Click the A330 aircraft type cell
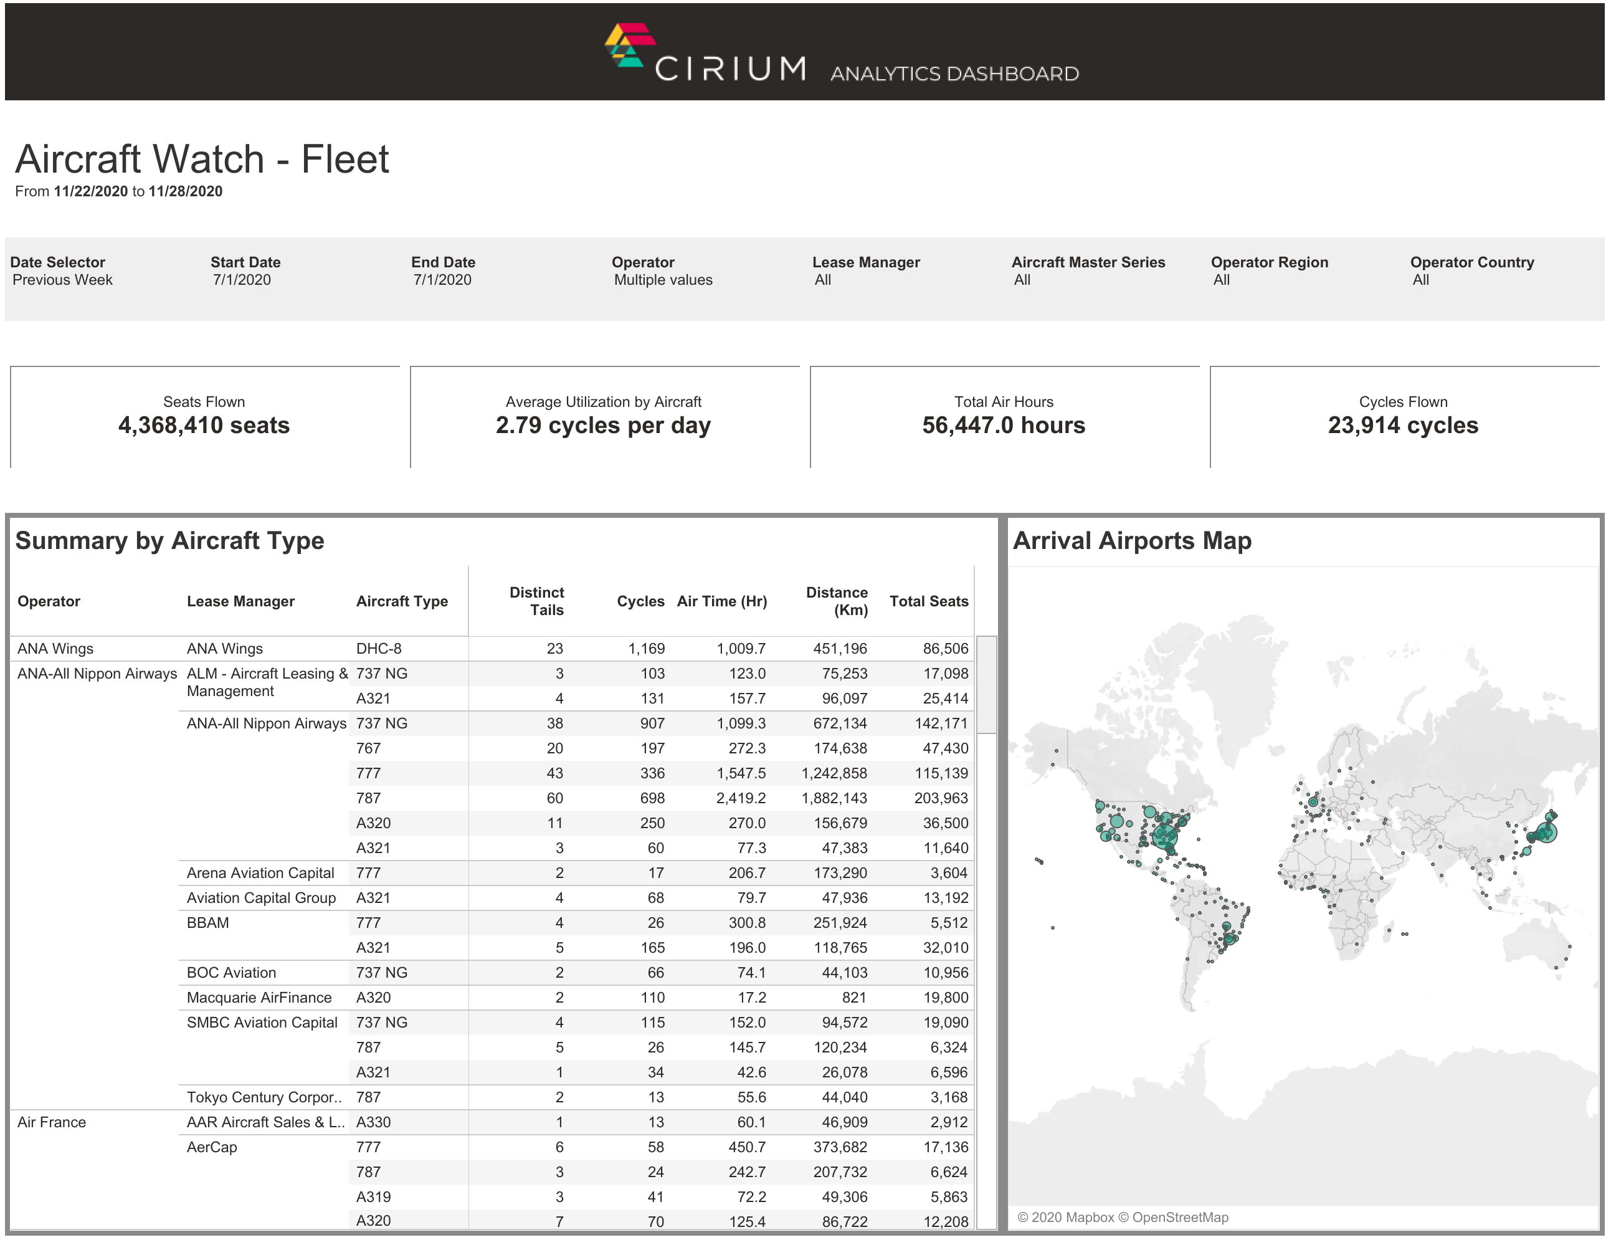Screen dimensions: 1611x1255 [x=373, y=1122]
